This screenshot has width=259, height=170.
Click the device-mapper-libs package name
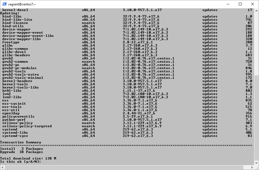tap(22, 39)
